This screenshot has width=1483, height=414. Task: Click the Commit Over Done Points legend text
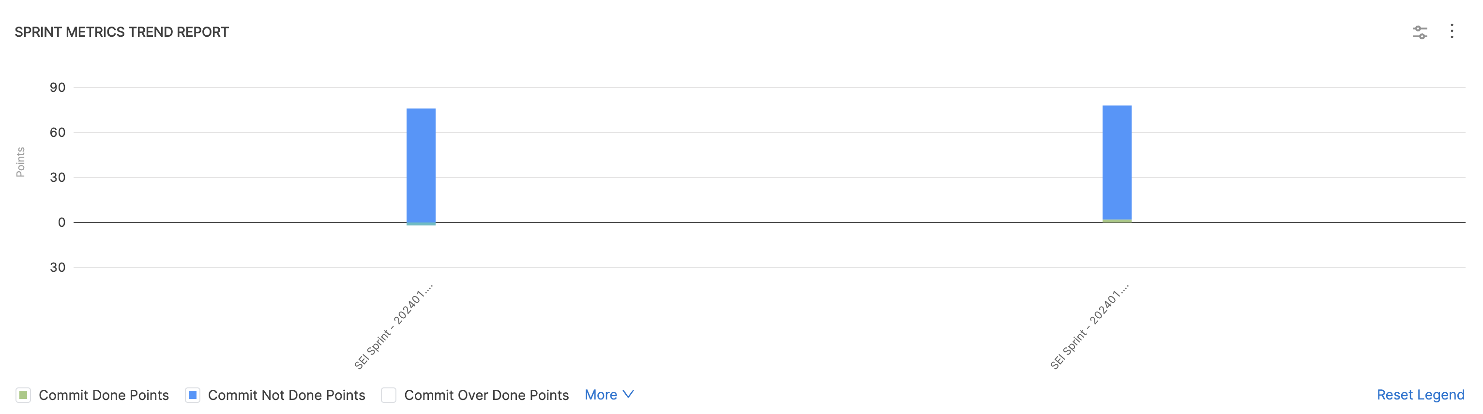click(486, 395)
